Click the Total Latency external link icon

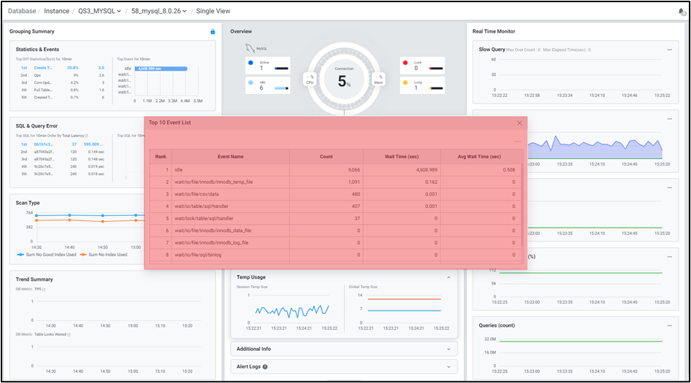[87, 136]
